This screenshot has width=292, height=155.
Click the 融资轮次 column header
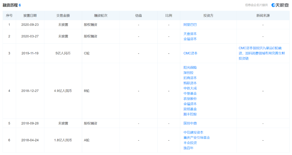[101, 16]
